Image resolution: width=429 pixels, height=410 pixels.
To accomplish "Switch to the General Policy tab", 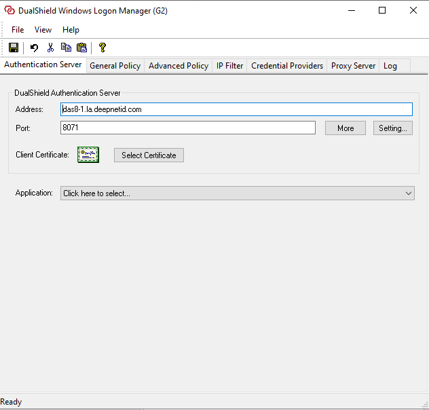I will pos(115,66).
